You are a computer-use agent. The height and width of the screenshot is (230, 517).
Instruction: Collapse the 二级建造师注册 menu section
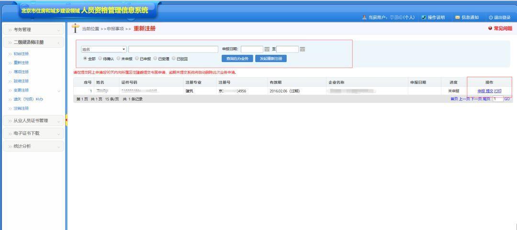point(34,42)
